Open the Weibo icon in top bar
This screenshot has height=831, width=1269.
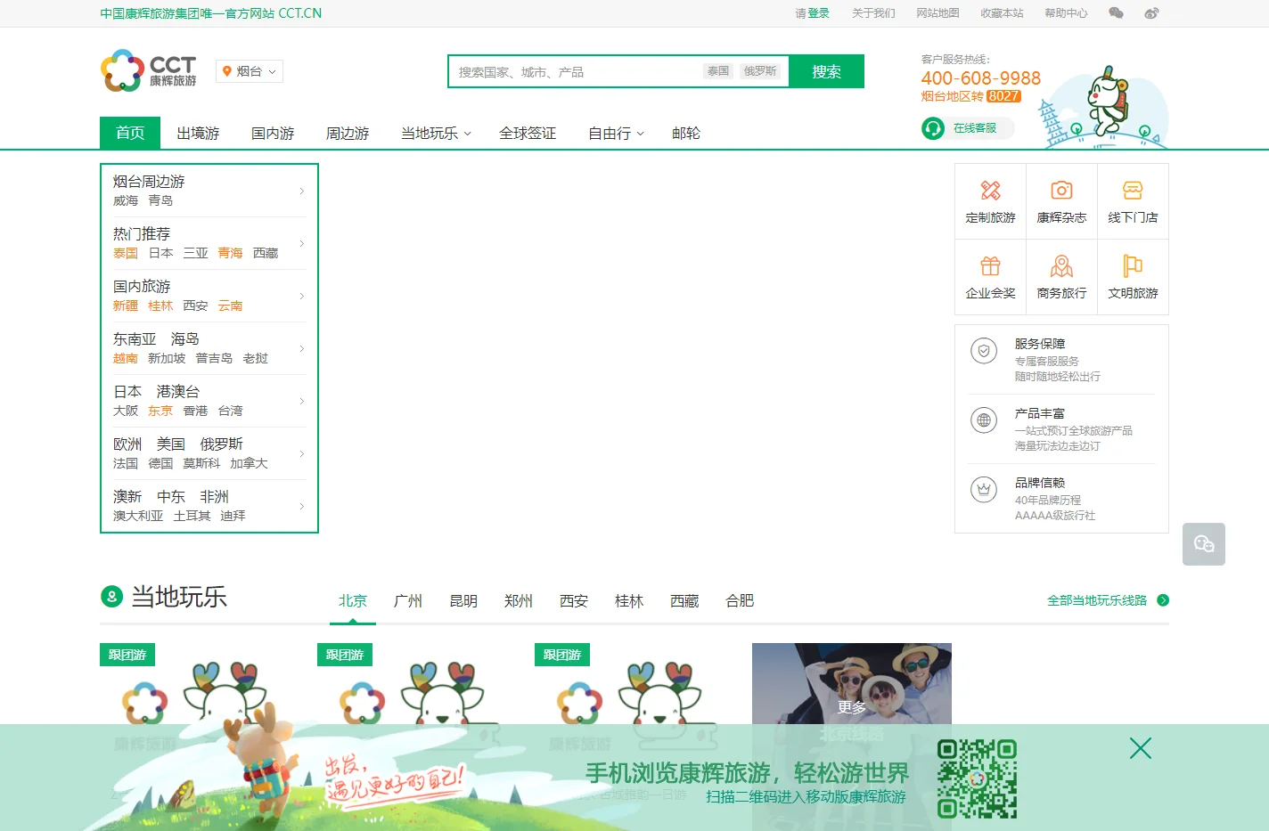pos(1151,13)
